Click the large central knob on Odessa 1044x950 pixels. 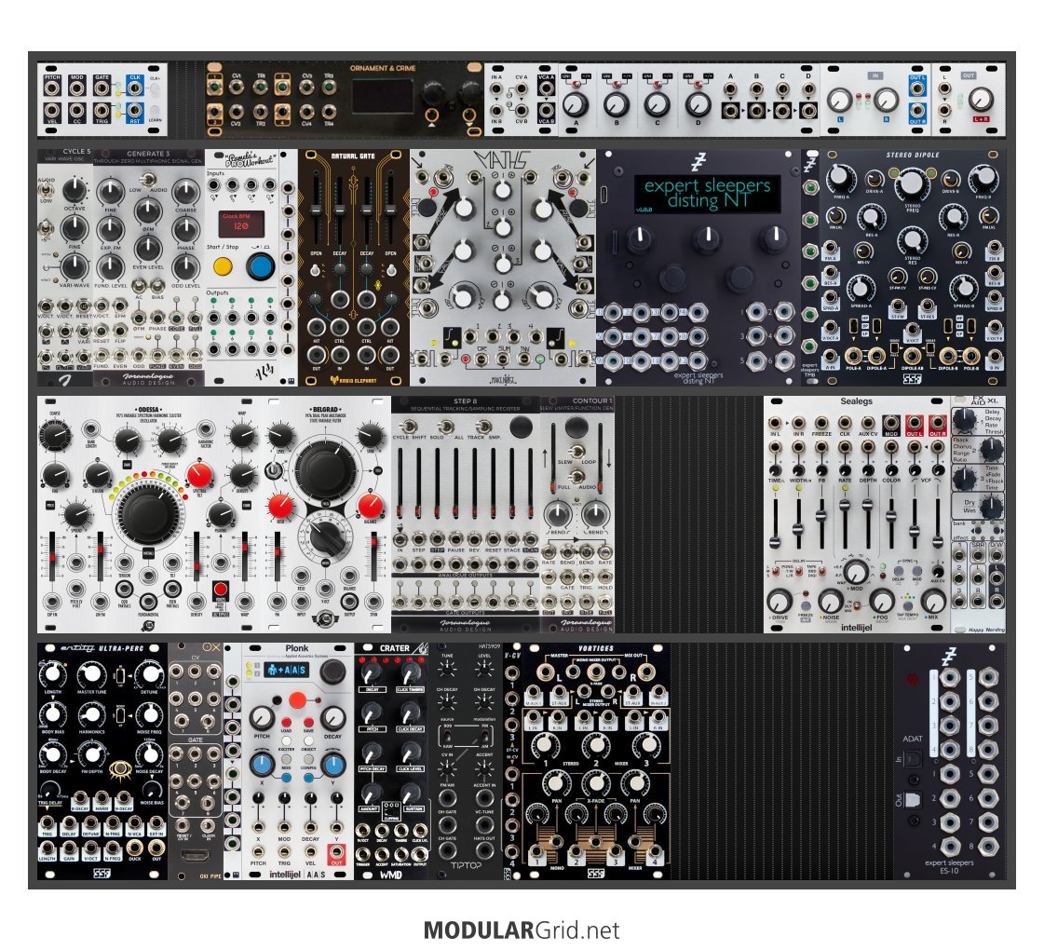coord(148,513)
